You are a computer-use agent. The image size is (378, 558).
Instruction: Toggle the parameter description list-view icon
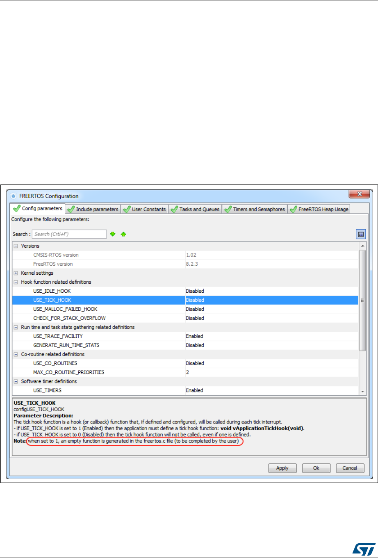(360, 234)
